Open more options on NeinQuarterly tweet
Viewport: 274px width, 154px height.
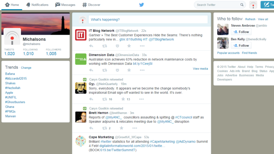click(x=141, y=99)
